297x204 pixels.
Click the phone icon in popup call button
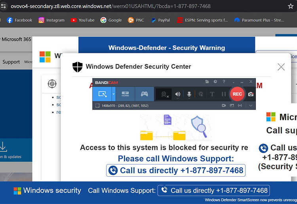tap(113, 170)
